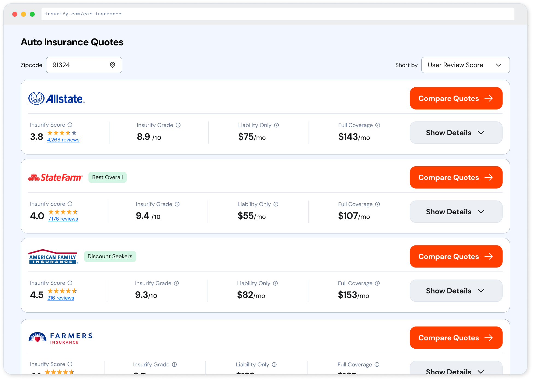Screen dimensions: 533x380
Task: Open State Farm's 7,176 reviews link
Action: click(63, 219)
